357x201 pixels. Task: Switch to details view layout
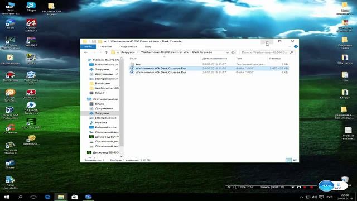(x=288, y=160)
